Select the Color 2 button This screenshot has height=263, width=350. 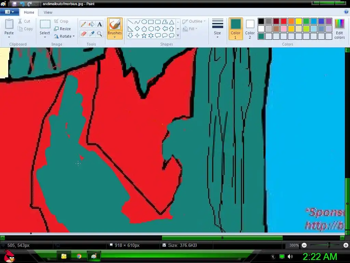pyautogui.click(x=250, y=29)
